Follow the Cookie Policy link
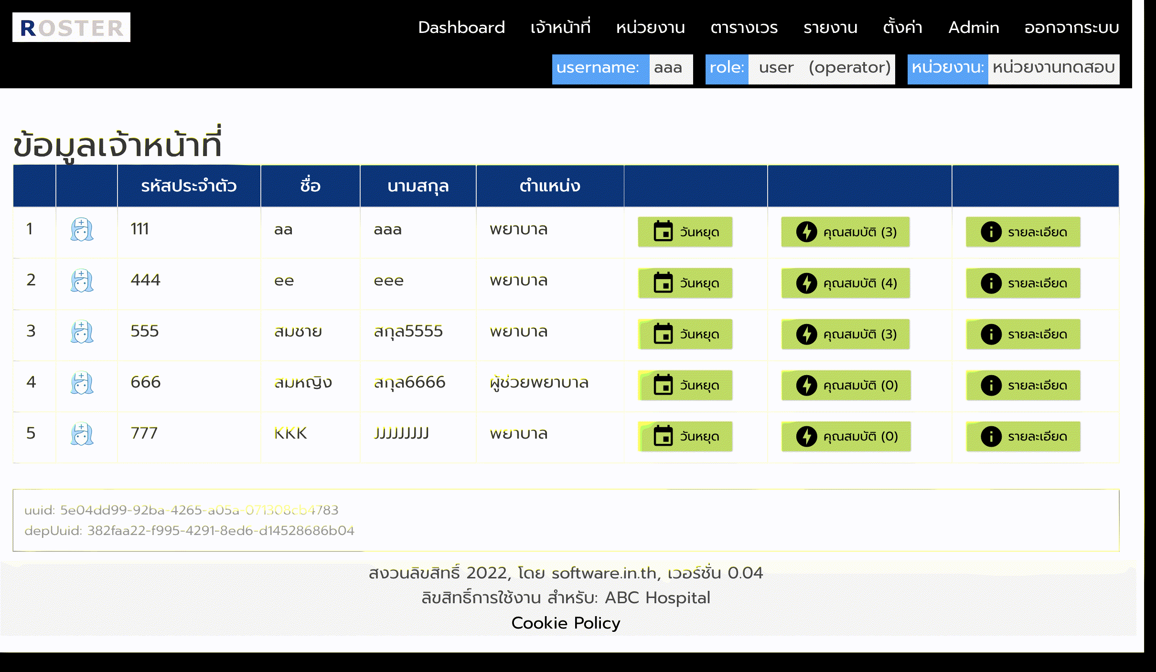Viewport: 1156px width, 672px height. point(566,623)
